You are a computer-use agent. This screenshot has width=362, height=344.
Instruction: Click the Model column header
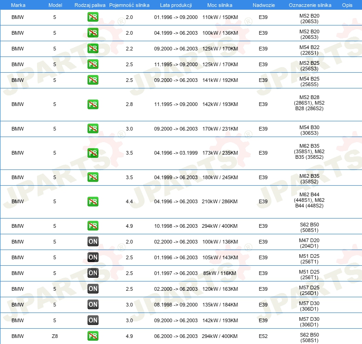(55, 5)
